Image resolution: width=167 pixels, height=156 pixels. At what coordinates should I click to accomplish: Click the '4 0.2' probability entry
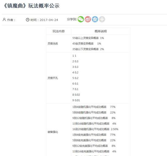pyautogui.click(x=75, y=73)
